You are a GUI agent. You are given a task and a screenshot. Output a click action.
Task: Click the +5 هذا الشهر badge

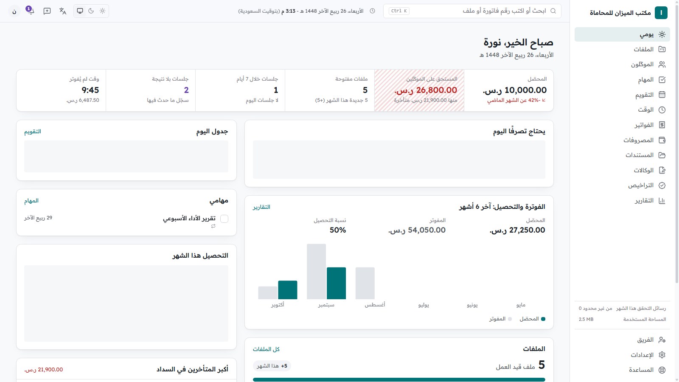(x=272, y=366)
